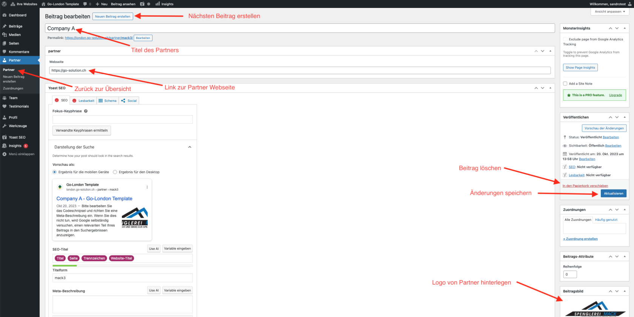
Task: Switch to the Social tab
Action: tap(129, 101)
